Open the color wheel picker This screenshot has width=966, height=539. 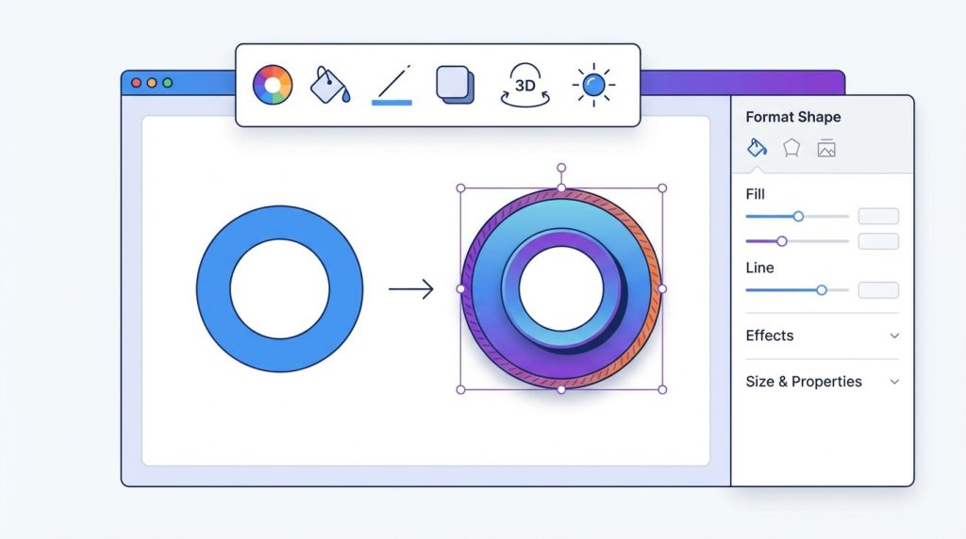273,86
